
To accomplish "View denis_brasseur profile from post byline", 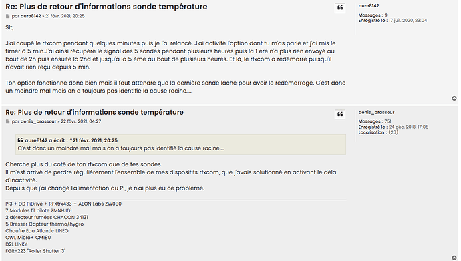I will (39, 121).
